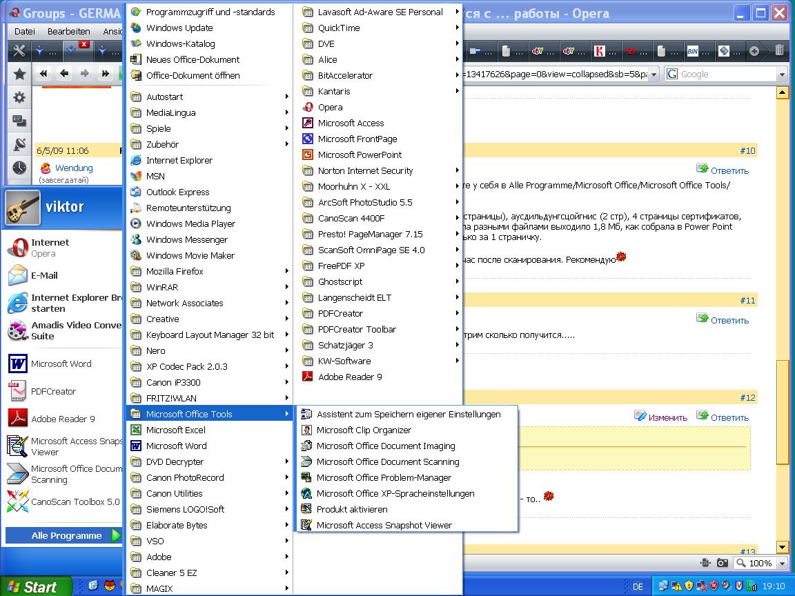Image resolution: width=795 pixels, height=596 pixels.
Task: Click in the Google search field
Action: tap(726, 74)
